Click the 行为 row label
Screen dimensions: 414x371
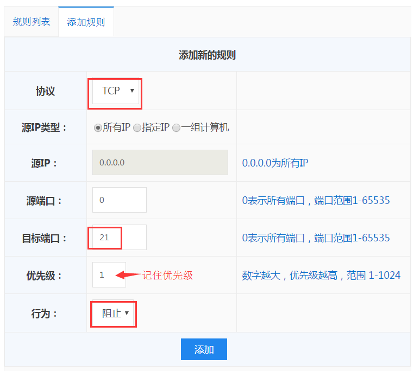tap(45, 314)
